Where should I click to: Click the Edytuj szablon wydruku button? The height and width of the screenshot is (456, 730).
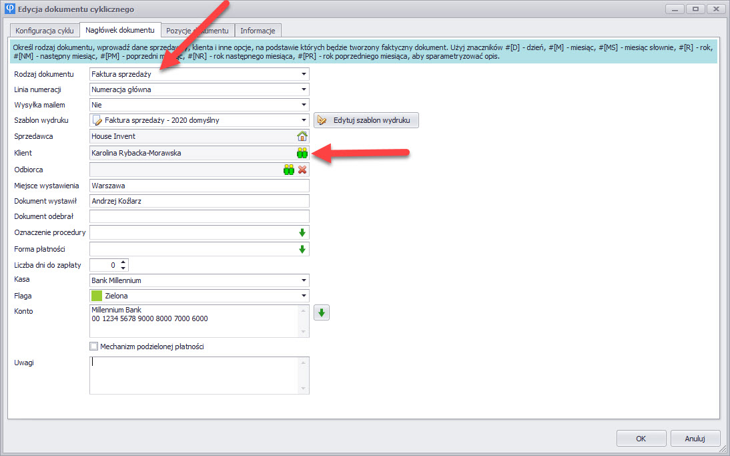pos(366,120)
